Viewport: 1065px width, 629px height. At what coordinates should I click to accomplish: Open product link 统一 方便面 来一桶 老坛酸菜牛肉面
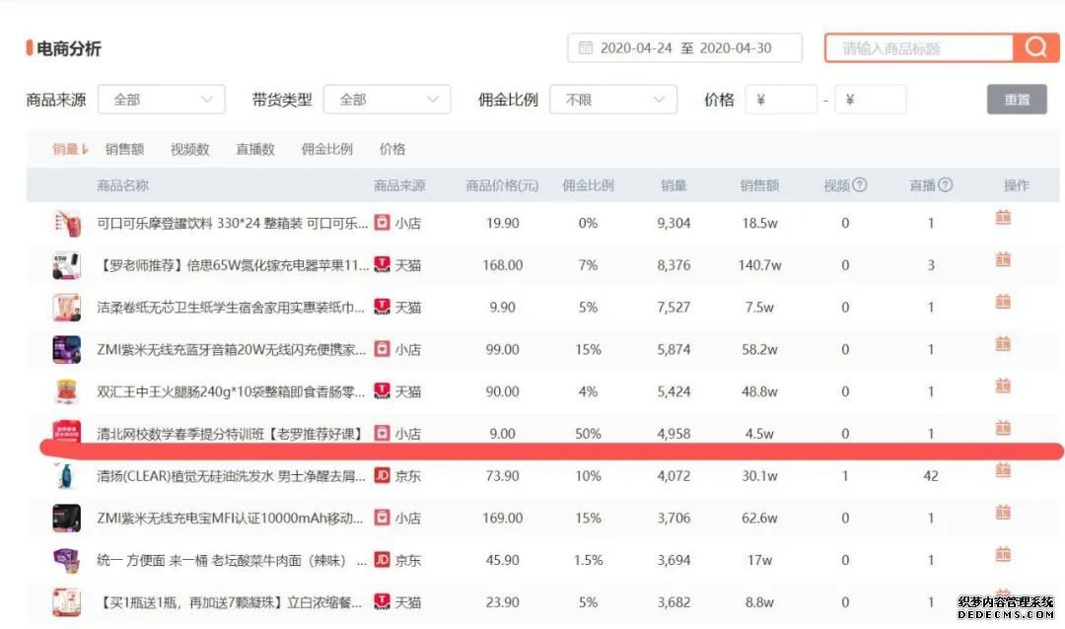pyautogui.click(x=232, y=560)
